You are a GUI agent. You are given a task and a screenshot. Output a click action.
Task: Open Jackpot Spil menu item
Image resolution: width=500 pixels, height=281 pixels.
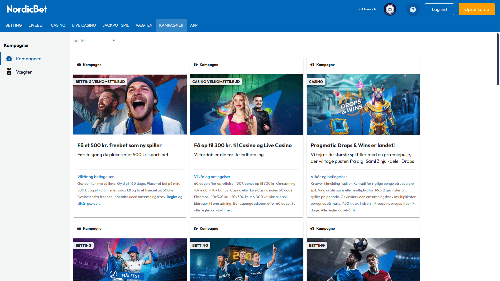[x=116, y=25]
